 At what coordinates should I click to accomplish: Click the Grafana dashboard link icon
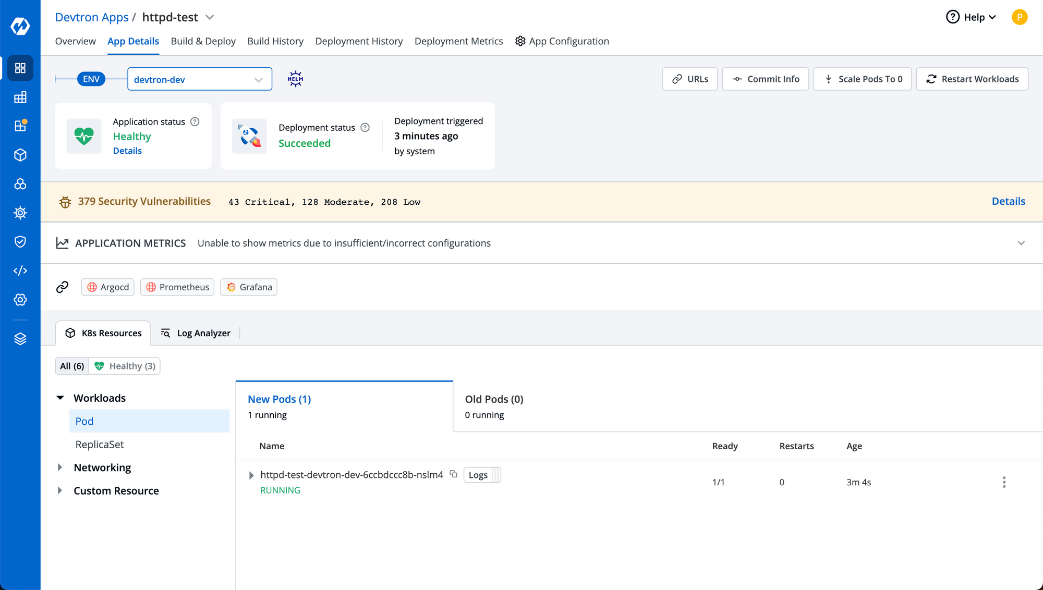click(x=232, y=287)
